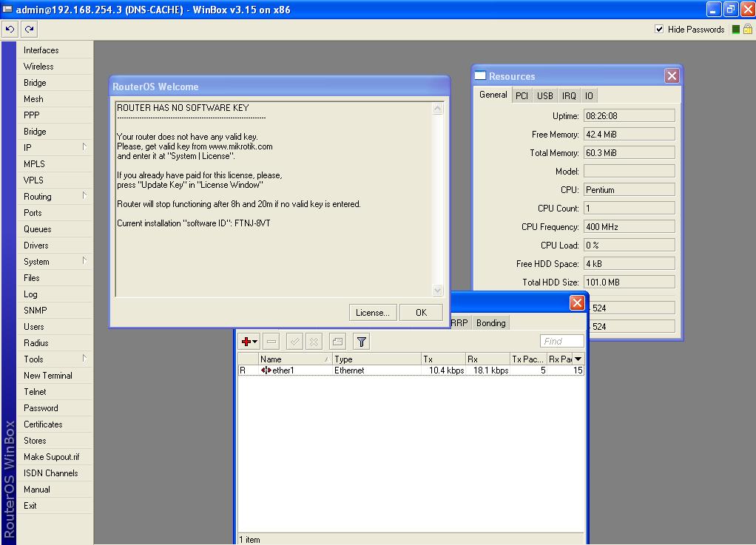The width and height of the screenshot is (756, 545).
Task: Click the Redo arrow in the toolbar
Action: tap(30, 30)
